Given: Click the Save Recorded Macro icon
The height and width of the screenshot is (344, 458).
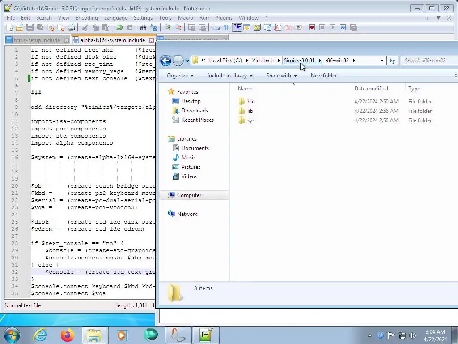Looking at the screenshot, I should click(353, 27).
